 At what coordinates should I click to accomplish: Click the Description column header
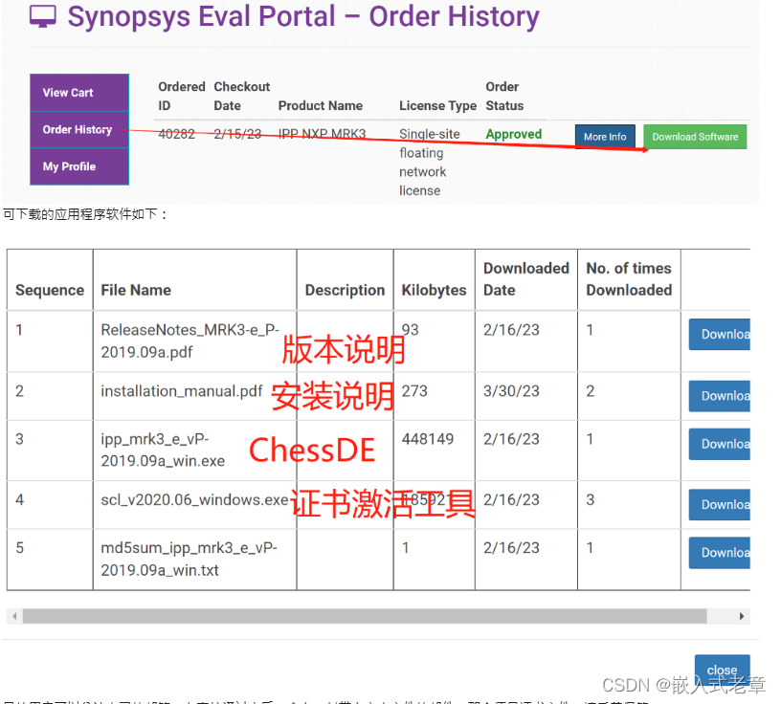[345, 290]
